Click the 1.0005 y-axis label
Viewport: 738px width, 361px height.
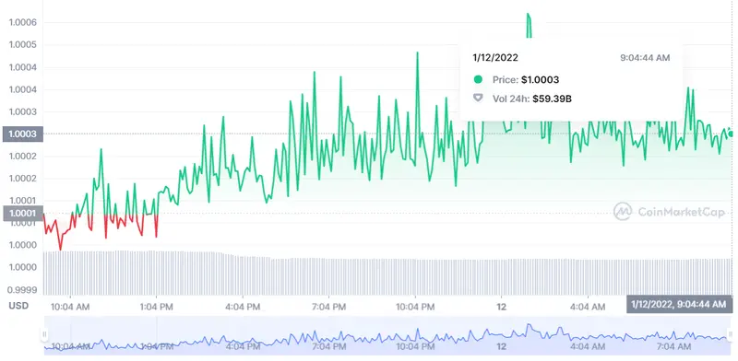point(23,44)
